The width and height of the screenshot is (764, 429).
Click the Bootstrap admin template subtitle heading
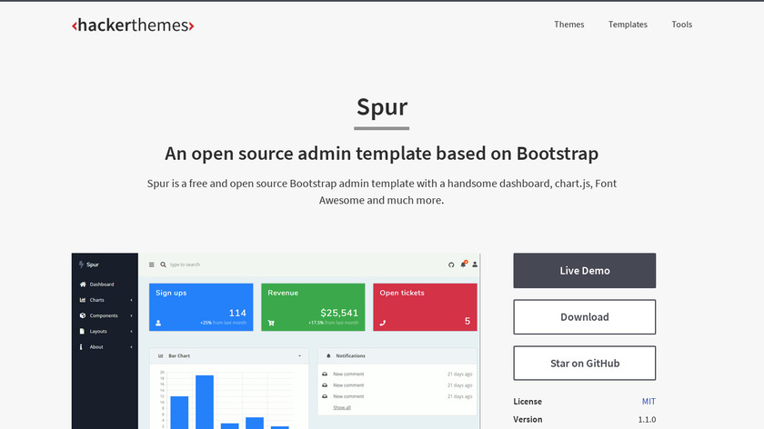381,154
